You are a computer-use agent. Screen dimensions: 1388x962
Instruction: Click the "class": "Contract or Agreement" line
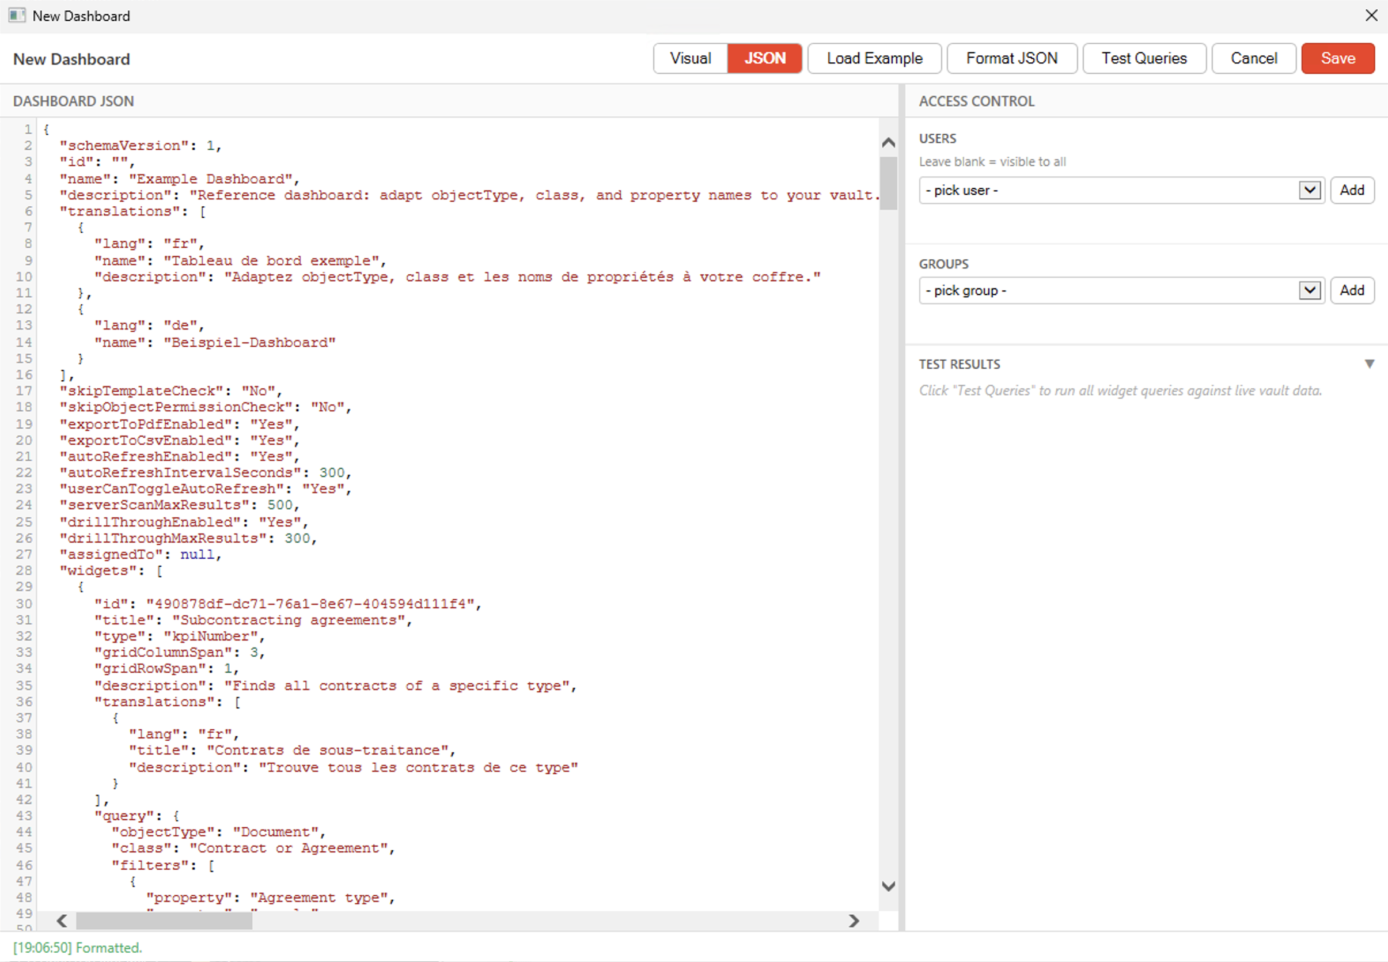point(252,849)
